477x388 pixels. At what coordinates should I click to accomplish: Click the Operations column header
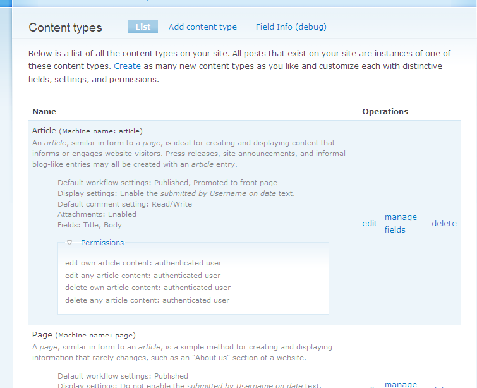(385, 112)
